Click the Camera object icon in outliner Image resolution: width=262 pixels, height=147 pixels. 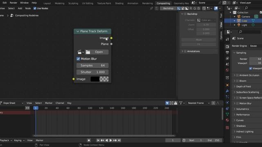pyautogui.click(x=239, y=16)
